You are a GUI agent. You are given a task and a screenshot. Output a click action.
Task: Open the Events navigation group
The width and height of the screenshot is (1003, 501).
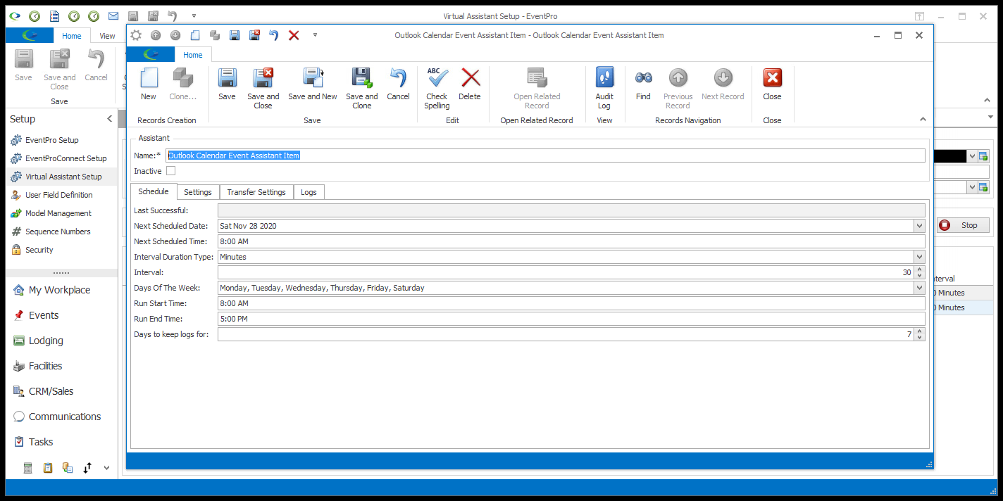point(44,315)
